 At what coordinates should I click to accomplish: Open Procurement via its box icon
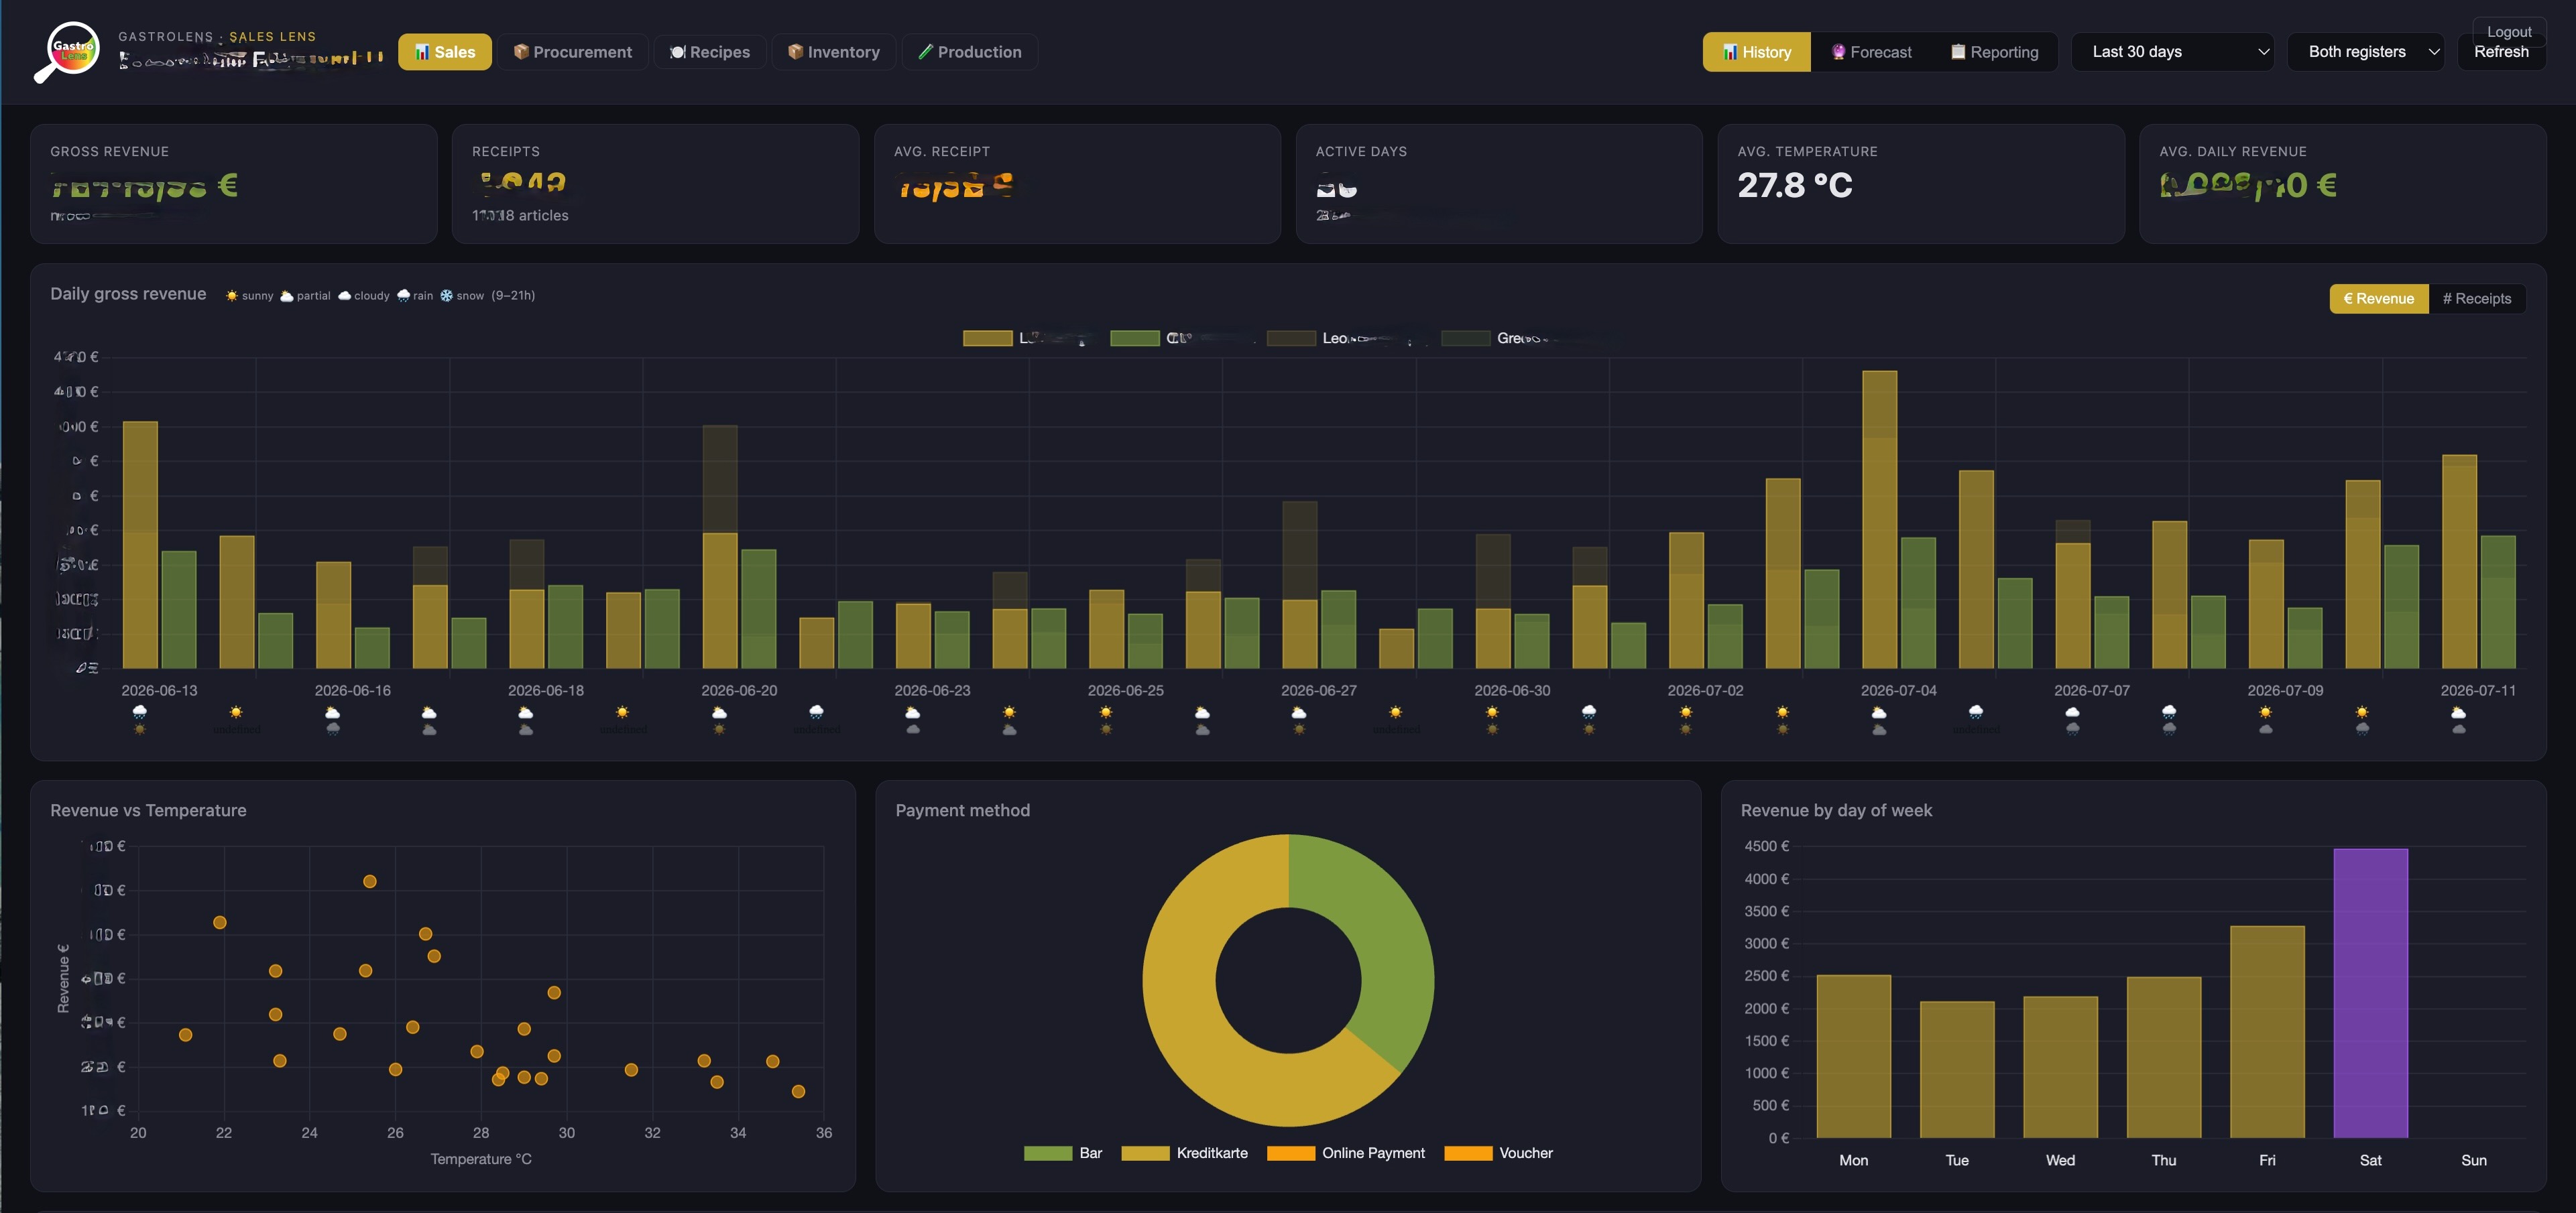coord(521,52)
